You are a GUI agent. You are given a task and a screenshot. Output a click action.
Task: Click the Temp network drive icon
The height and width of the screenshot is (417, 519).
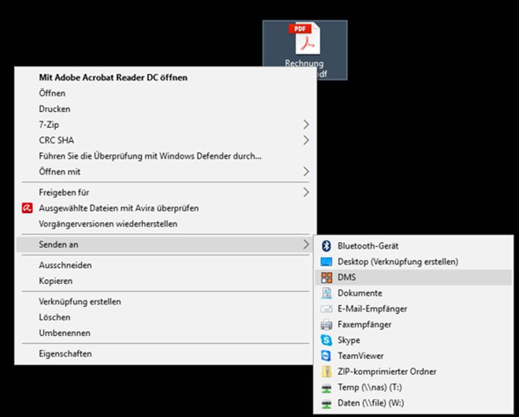pos(326,388)
